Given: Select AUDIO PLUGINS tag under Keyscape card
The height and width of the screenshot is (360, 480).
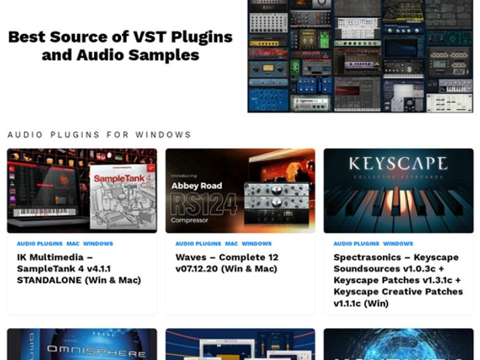Looking at the screenshot, I should pos(356,243).
